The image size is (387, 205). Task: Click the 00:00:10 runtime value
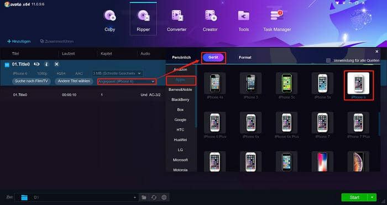tap(69, 95)
